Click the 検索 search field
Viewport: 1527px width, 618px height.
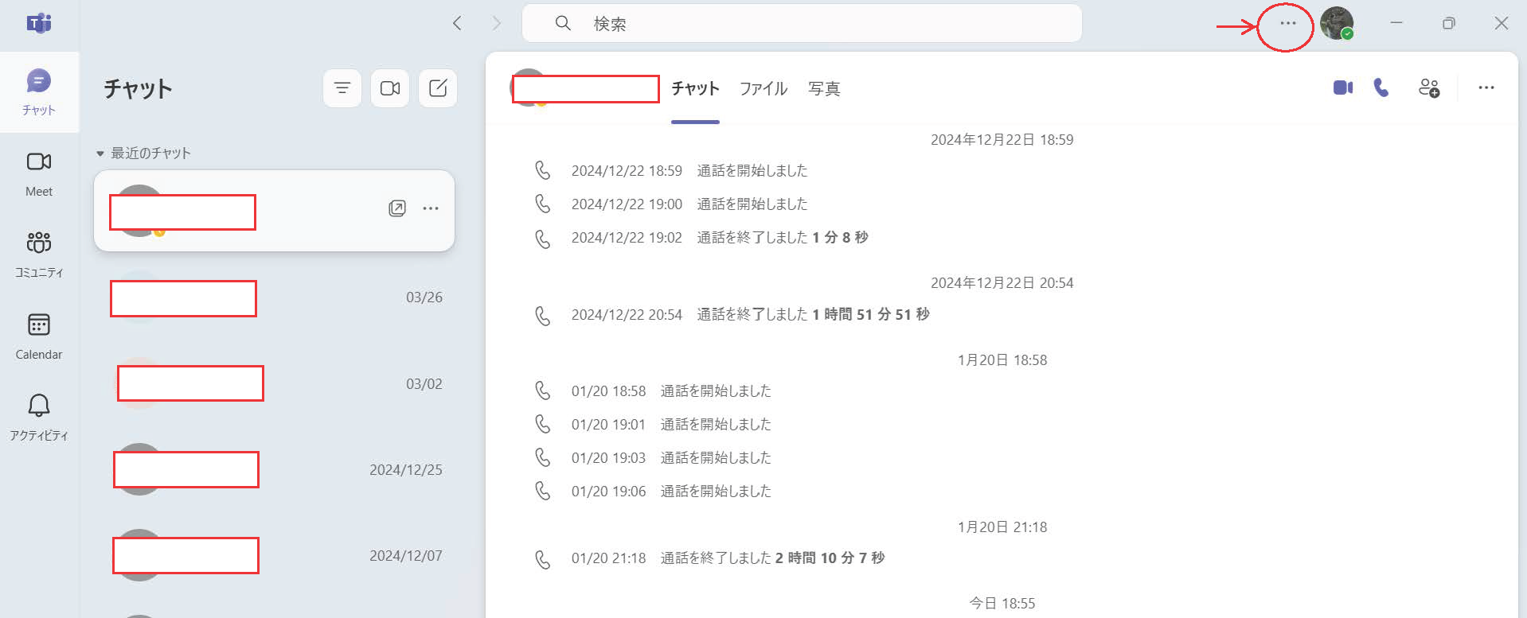[801, 24]
